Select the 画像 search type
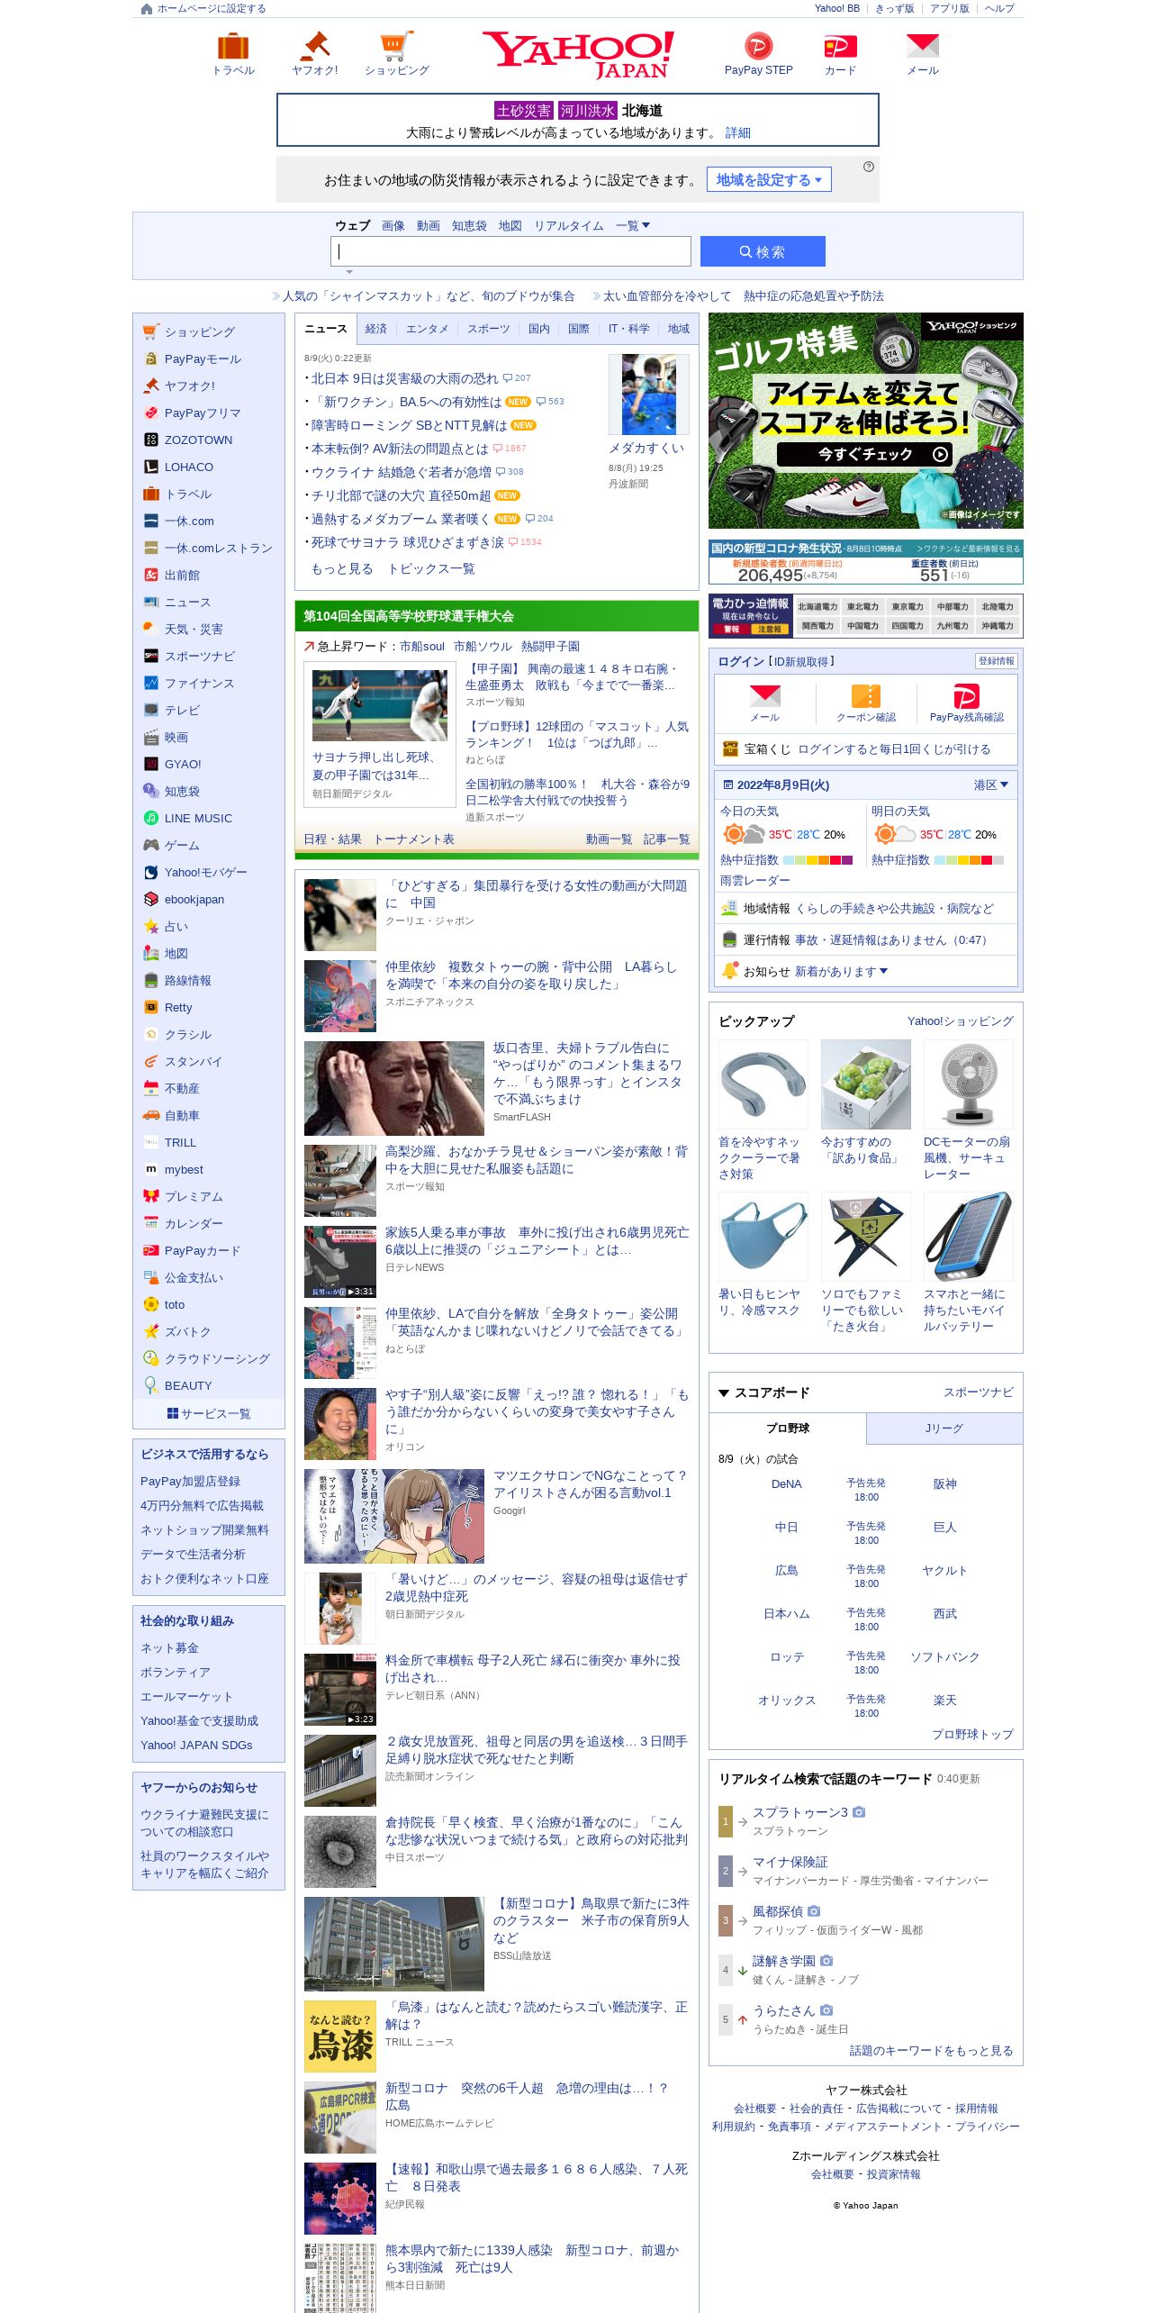1156x2313 pixels. [x=393, y=225]
